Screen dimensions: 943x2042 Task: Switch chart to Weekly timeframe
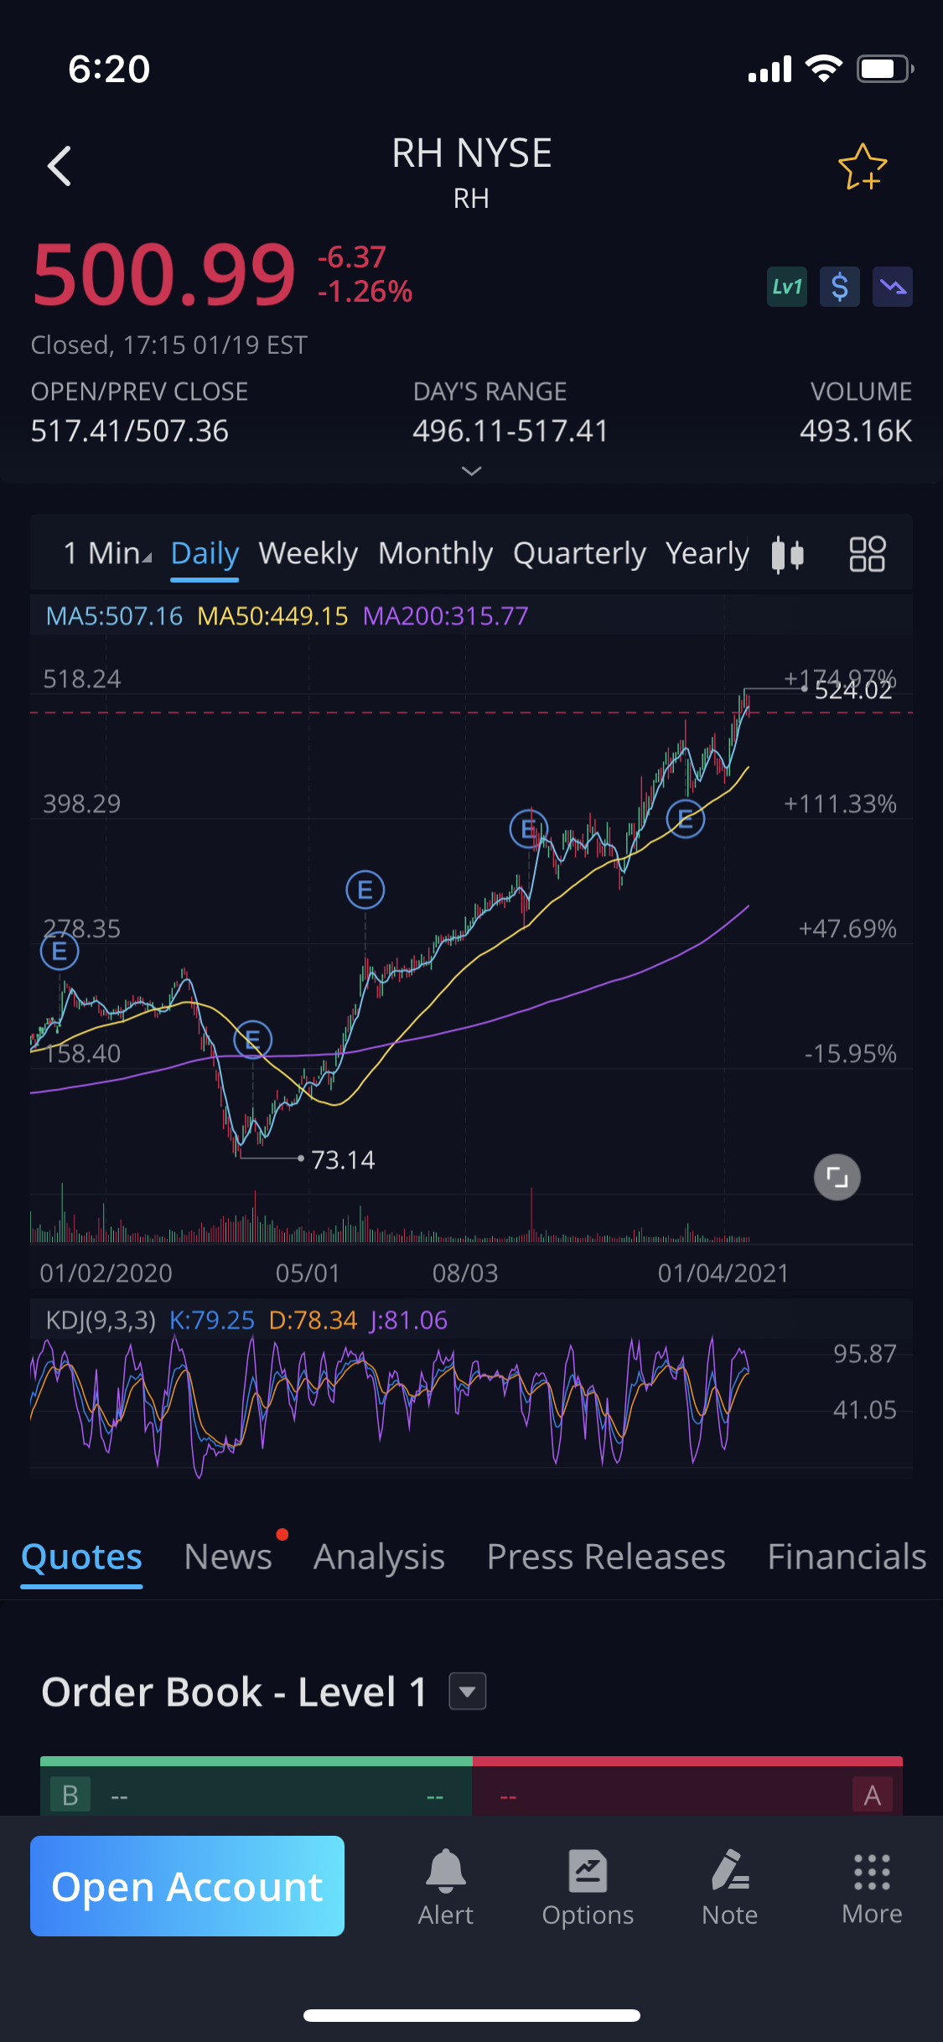[x=308, y=554]
